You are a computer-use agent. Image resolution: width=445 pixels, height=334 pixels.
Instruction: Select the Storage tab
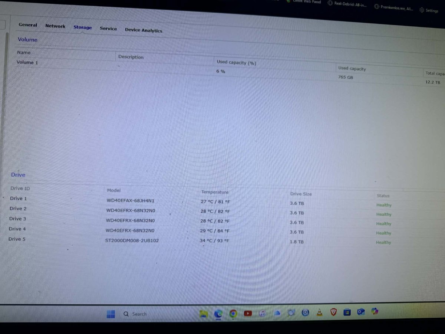point(82,27)
